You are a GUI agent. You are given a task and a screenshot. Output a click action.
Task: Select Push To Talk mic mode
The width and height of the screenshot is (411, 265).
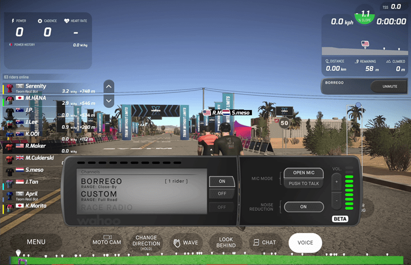[x=304, y=184]
